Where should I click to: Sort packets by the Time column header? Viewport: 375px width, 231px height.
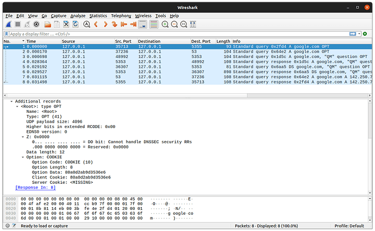pyautogui.click(x=43, y=41)
